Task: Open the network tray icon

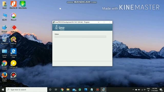Action: click(142, 90)
